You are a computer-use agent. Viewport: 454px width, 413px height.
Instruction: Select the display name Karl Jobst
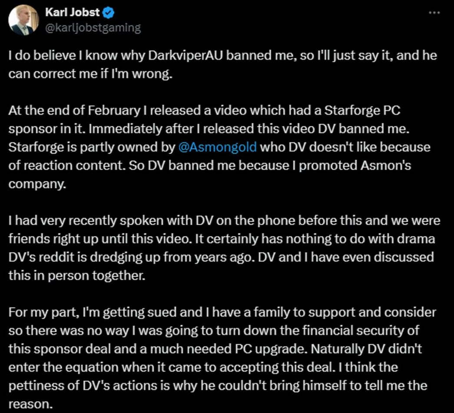click(72, 12)
